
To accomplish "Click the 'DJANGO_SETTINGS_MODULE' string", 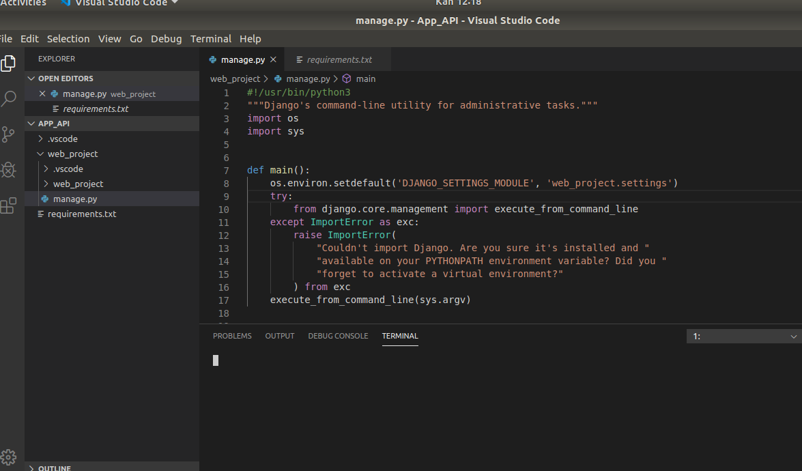I will (x=466, y=183).
